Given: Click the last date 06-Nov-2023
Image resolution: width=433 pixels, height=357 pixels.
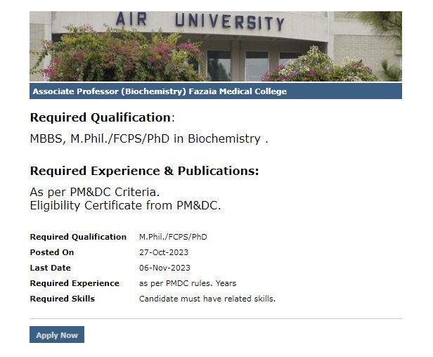Looking at the screenshot, I should click(164, 268).
